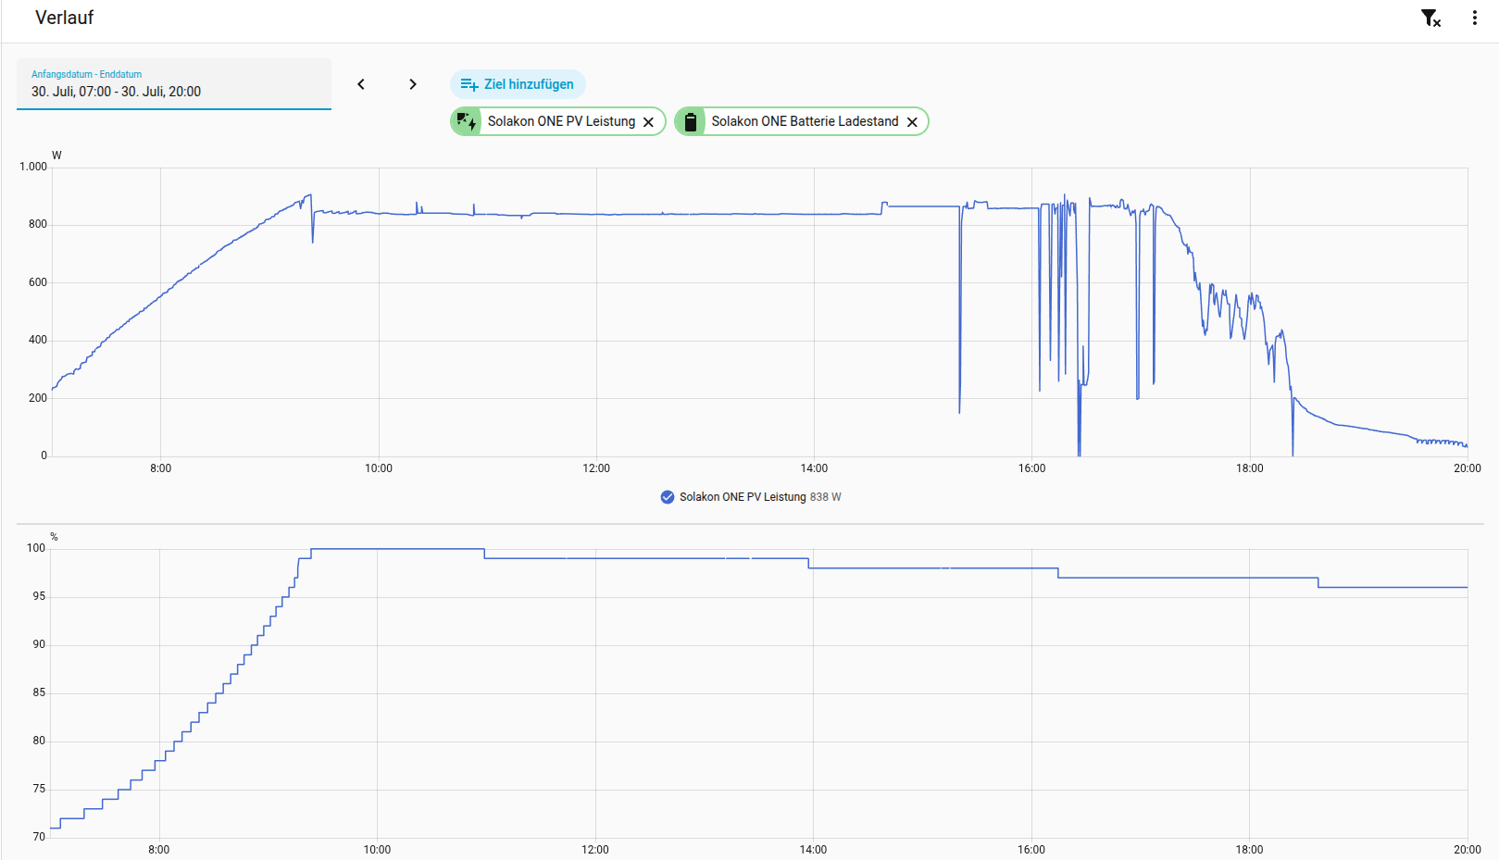This screenshot has height=860, width=1499.
Task: Go to next time range arrow
Action: 413,84
